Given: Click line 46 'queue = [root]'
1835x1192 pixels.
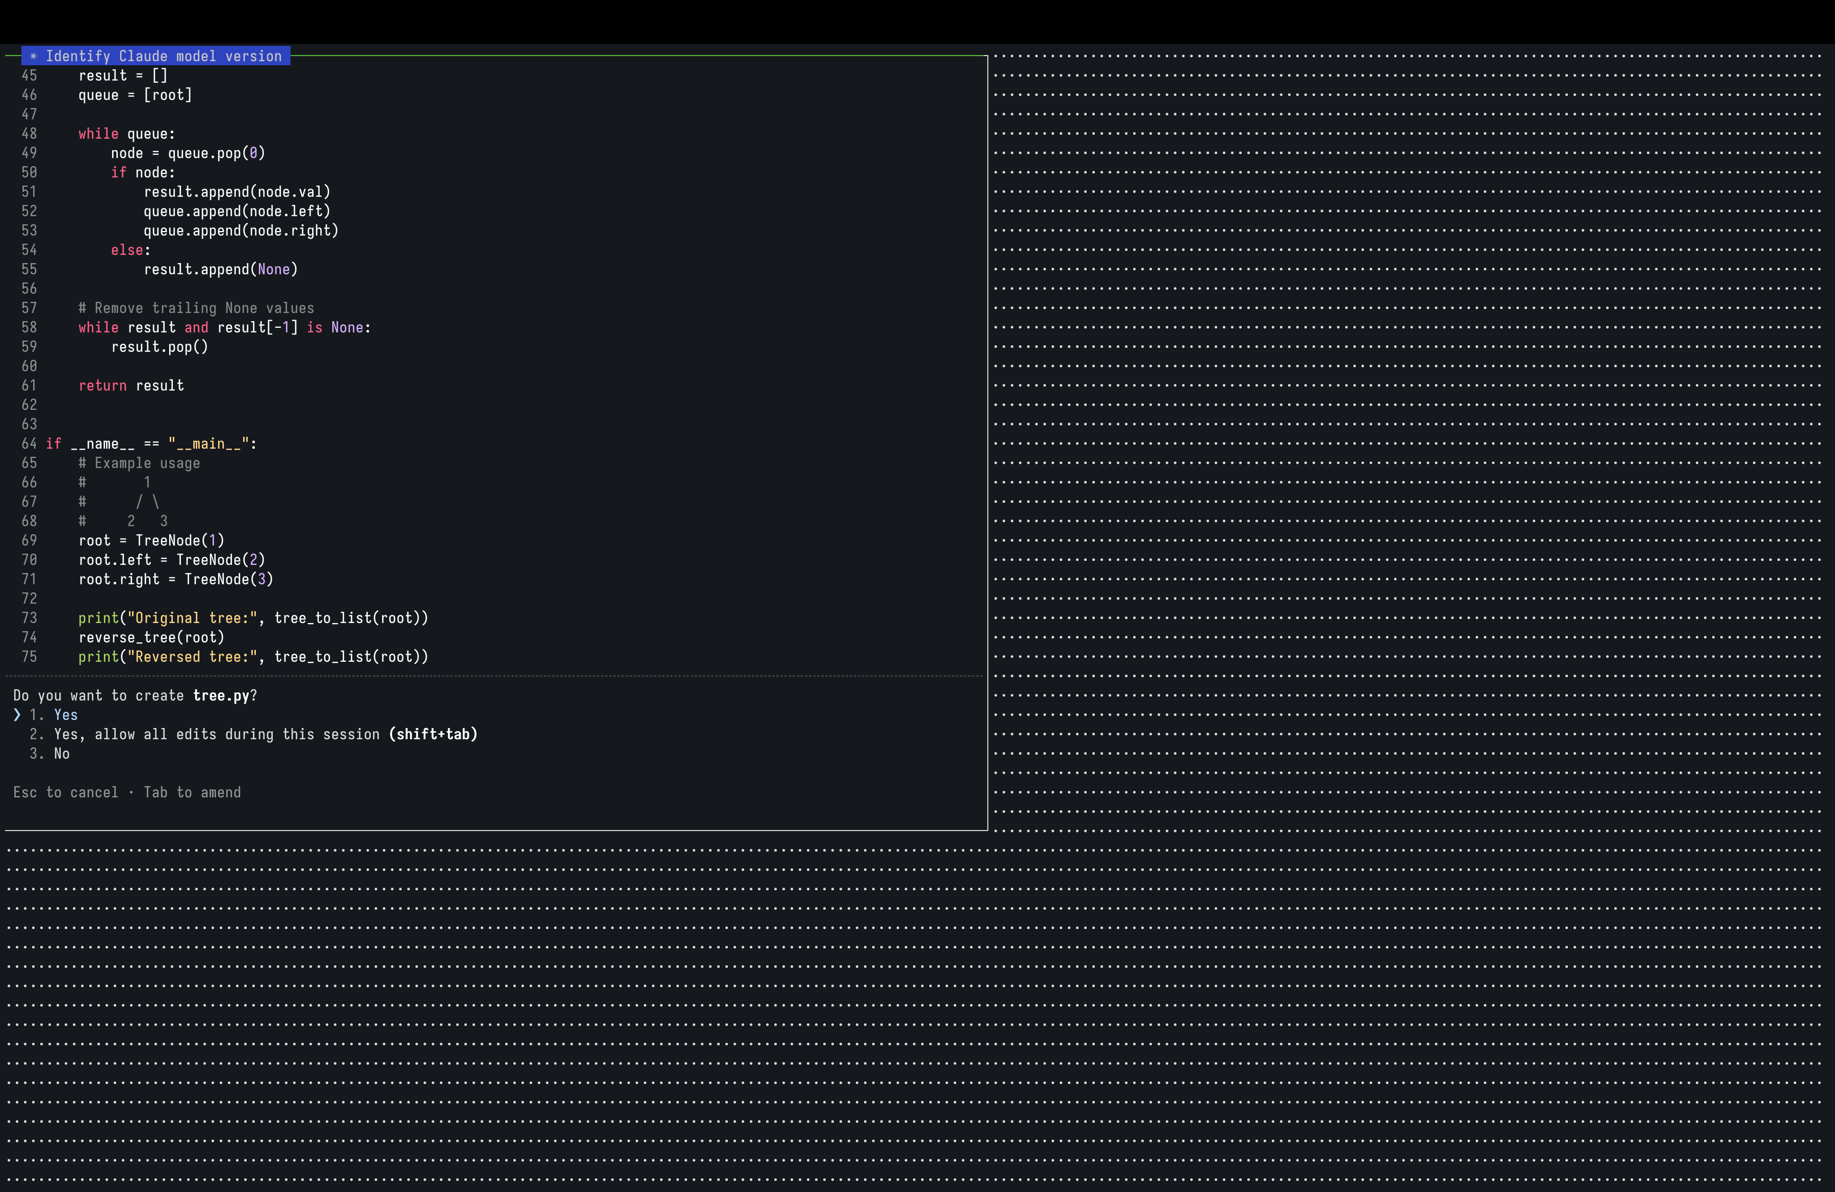Looking at the screenshot, I should point(135,95).
